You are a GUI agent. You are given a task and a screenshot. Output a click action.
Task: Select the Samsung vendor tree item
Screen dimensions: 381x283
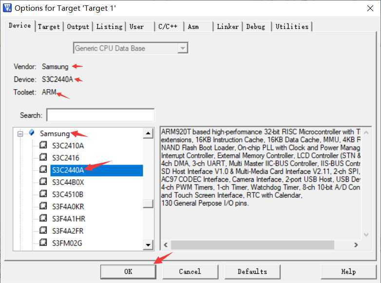click(55, 133)
